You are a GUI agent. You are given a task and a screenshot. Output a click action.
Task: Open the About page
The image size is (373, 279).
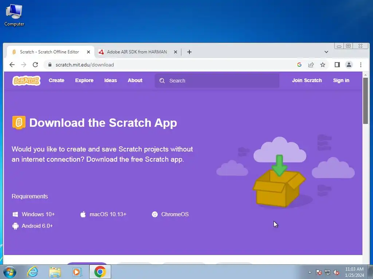point(135,80)
